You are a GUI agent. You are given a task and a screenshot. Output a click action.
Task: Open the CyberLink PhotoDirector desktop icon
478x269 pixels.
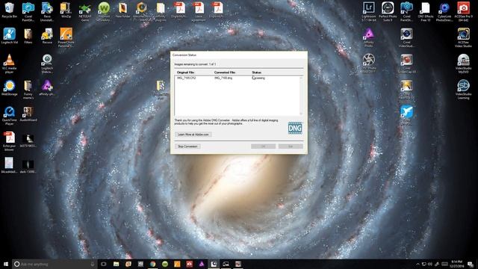[x=444, y=12]
